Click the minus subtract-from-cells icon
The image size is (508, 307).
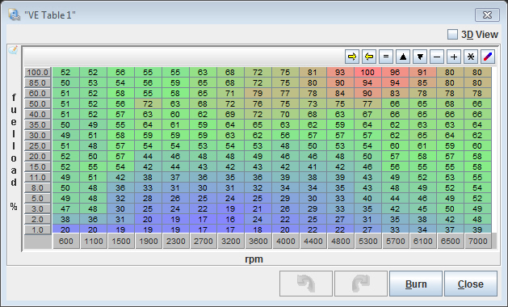tap(437, 57)
